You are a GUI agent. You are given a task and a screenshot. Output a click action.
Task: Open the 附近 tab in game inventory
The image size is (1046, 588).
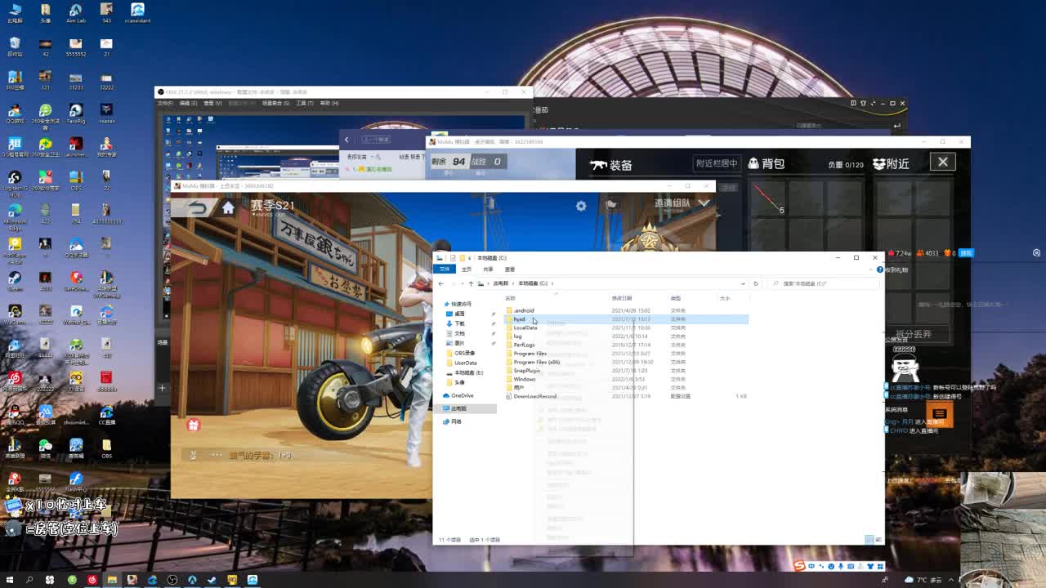click(x=891, y=163)
